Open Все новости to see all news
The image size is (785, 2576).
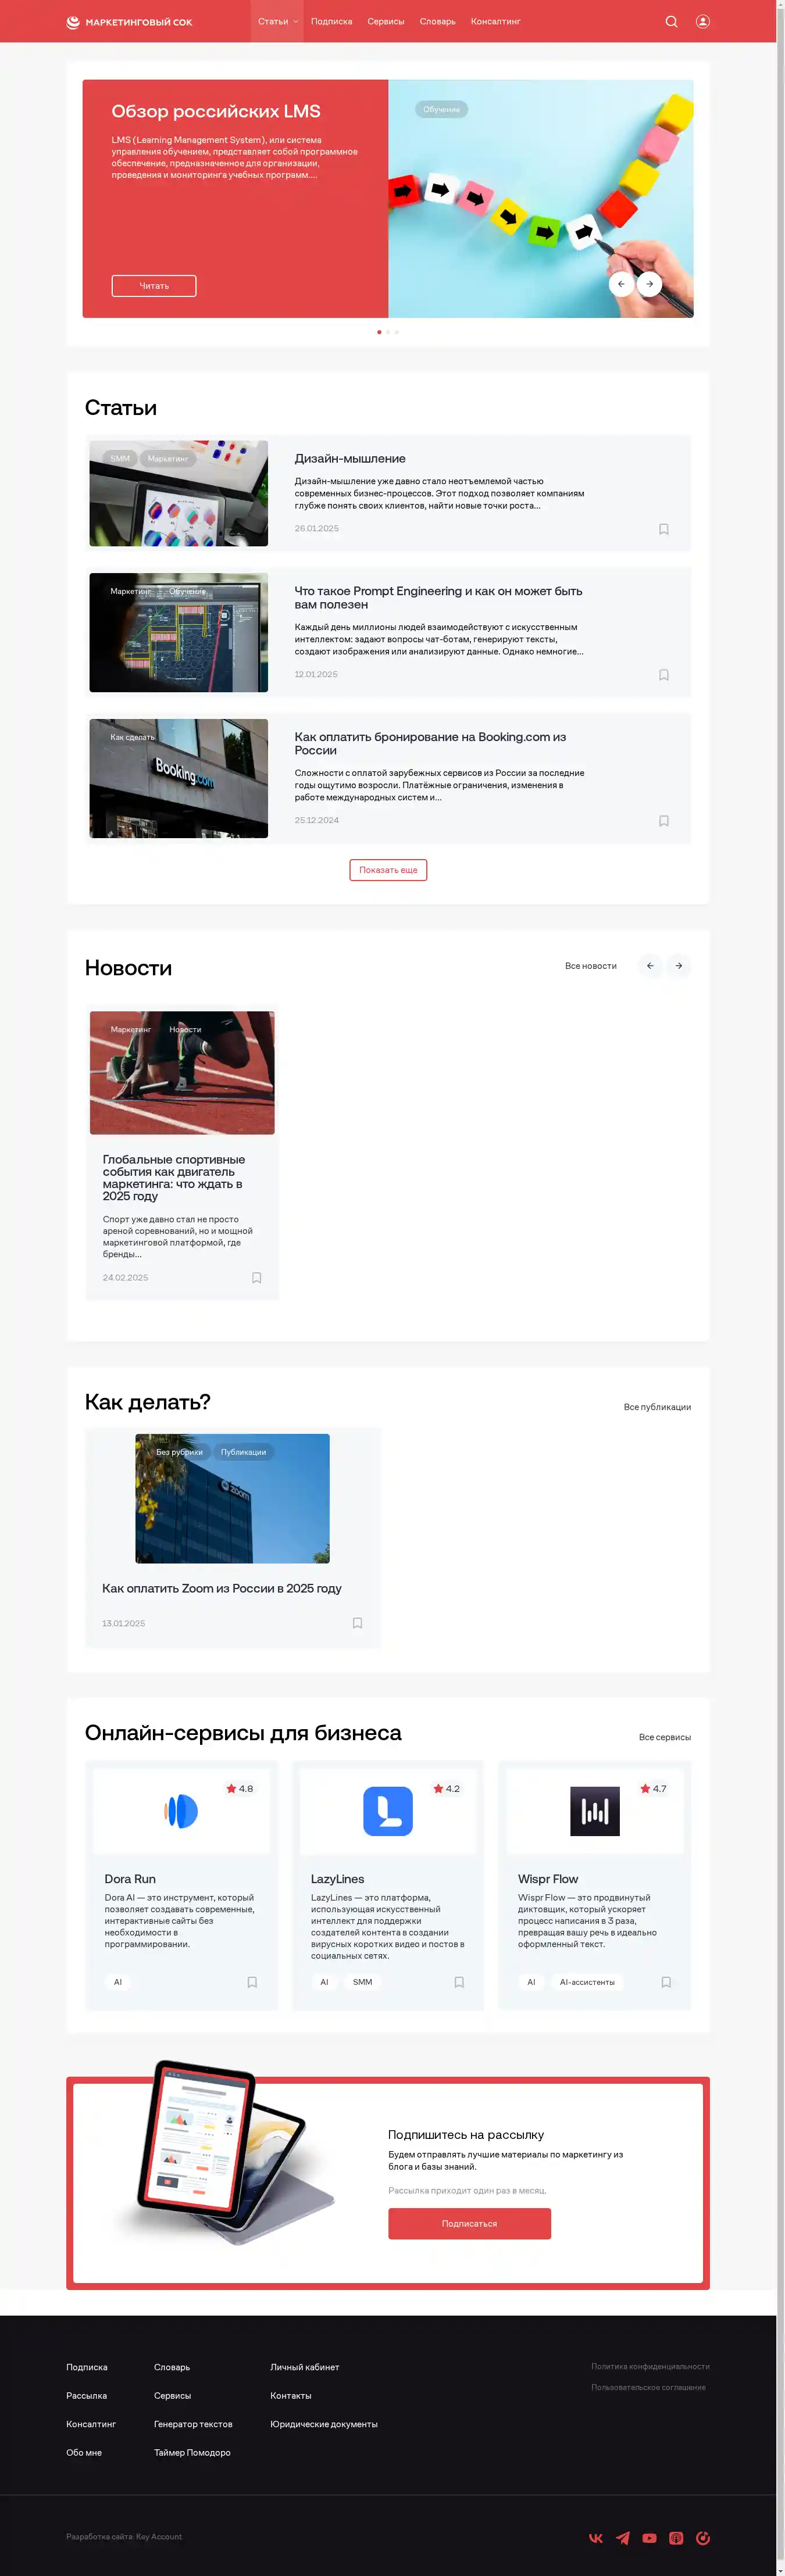click(590, 966)
